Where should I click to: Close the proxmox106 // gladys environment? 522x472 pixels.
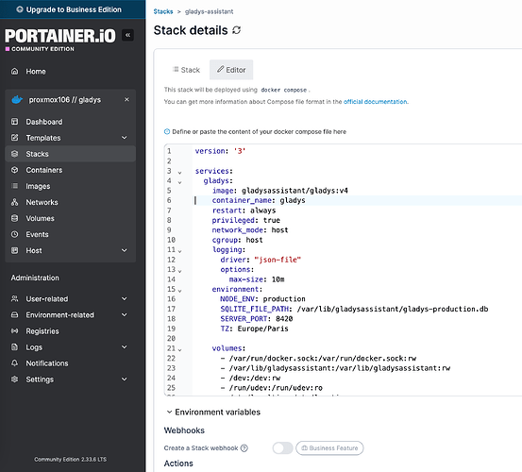(x=126, y=99)
